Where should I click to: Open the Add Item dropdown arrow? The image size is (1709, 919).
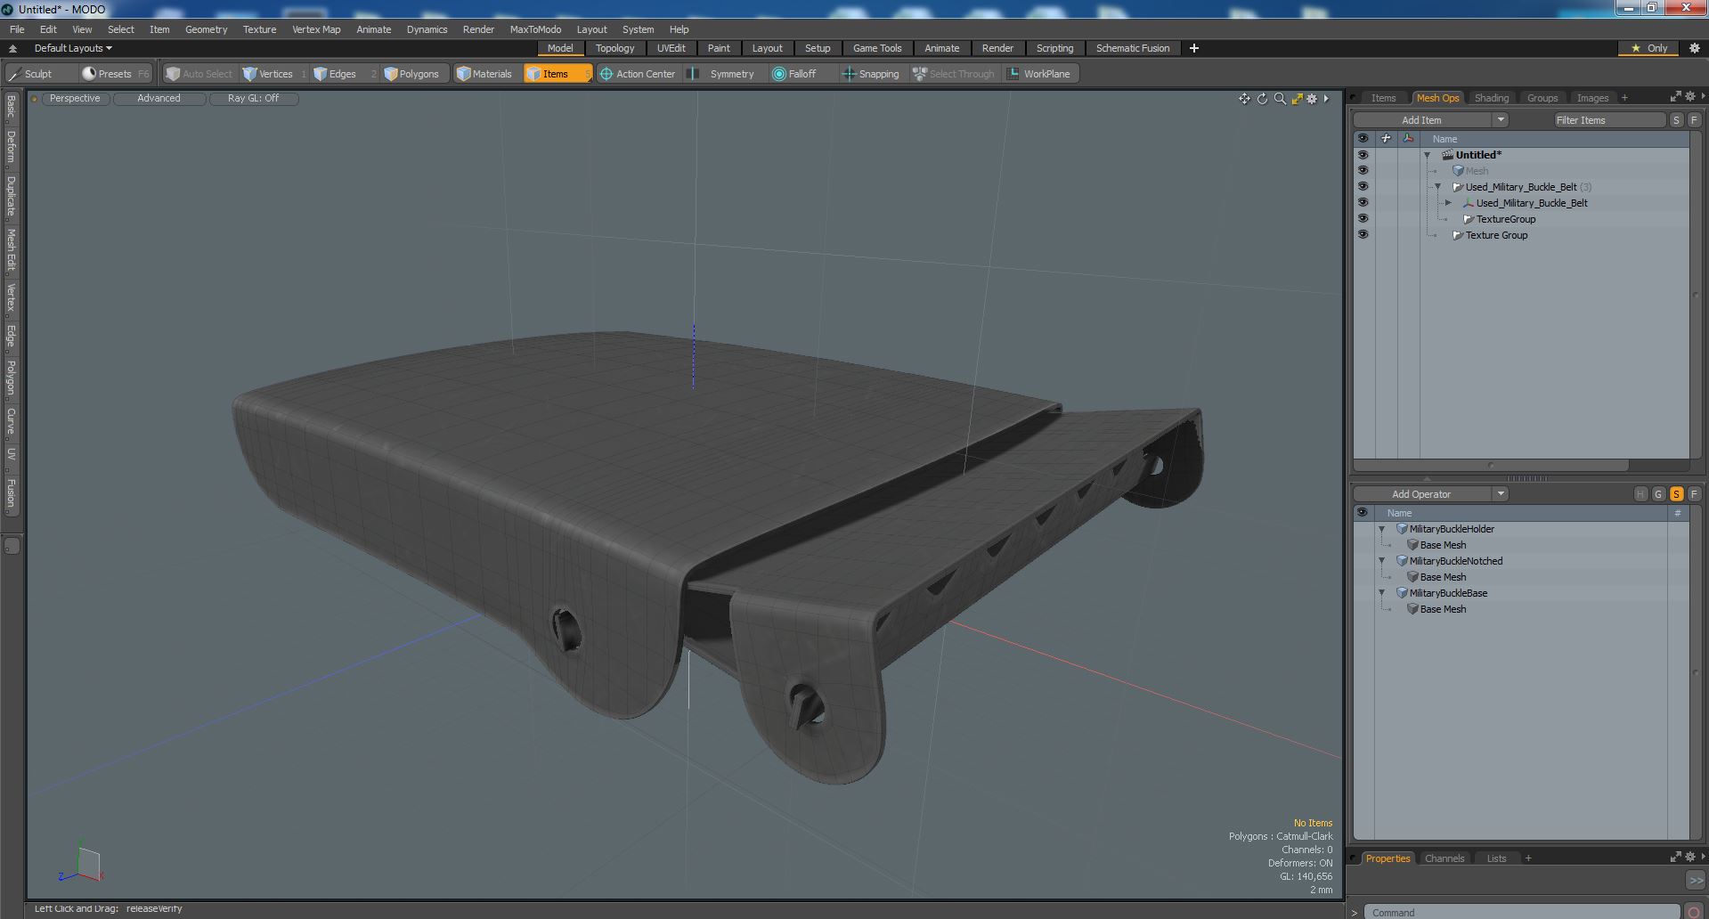[1501, 120]
